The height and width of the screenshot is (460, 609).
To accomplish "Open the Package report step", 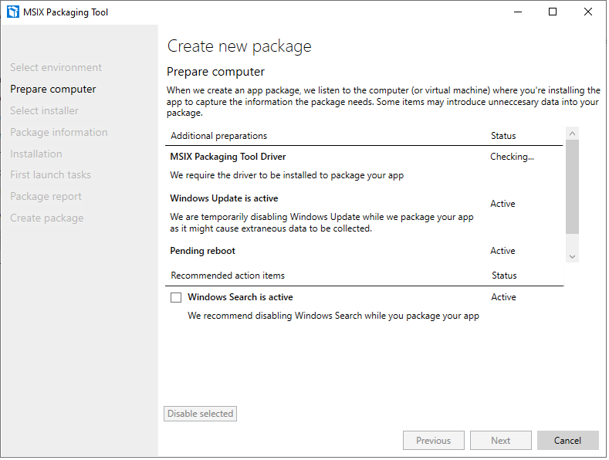I will (x=46, y=197).
